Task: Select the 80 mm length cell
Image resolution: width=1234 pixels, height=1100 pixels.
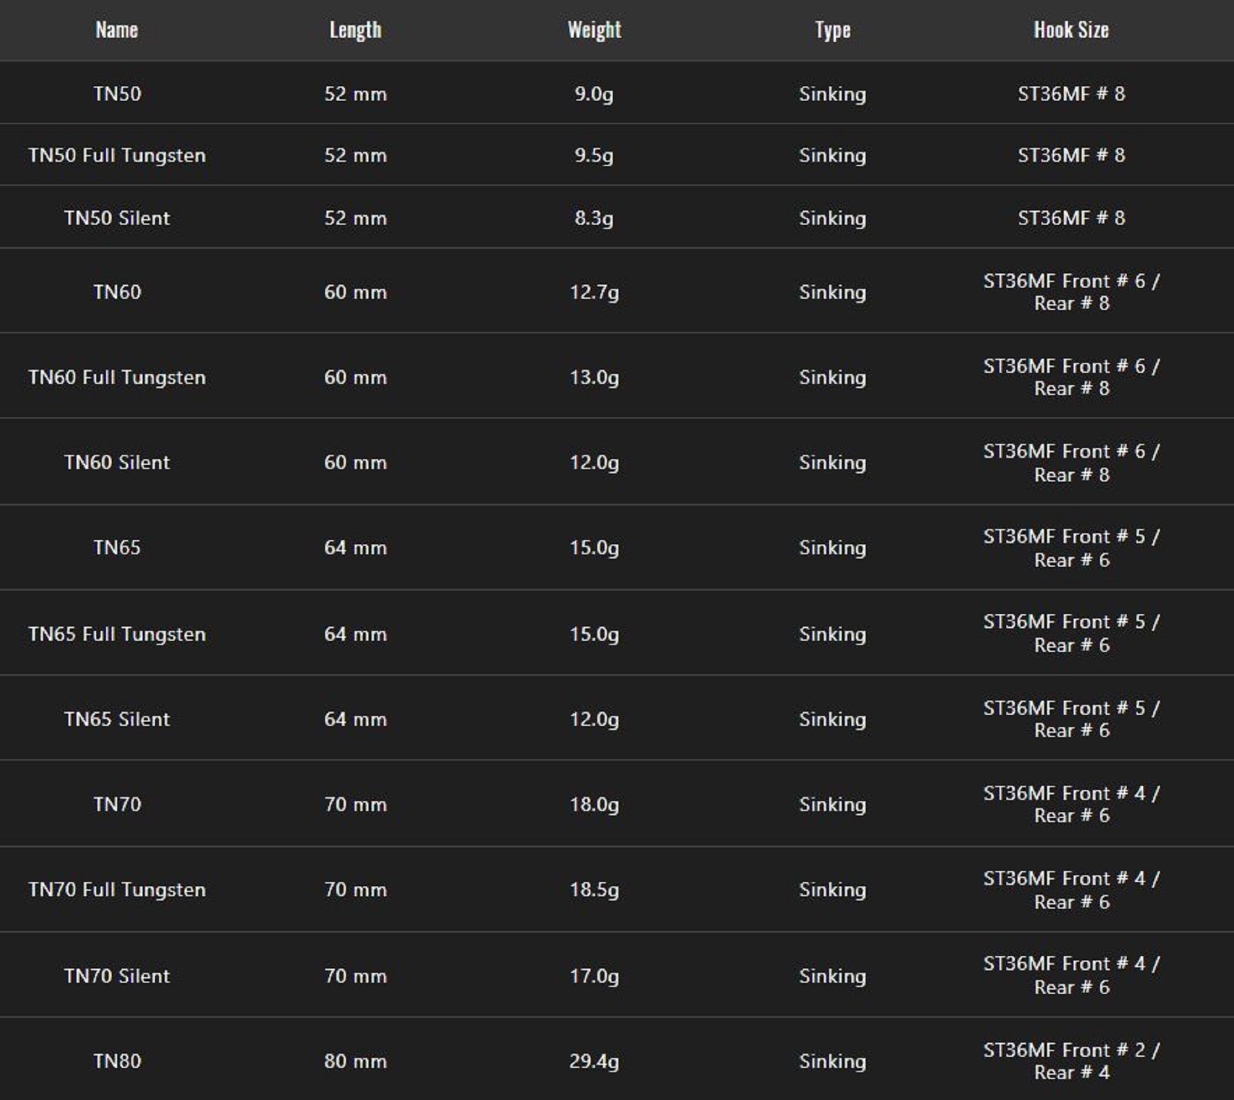Action: click(x=355, y=1061)
